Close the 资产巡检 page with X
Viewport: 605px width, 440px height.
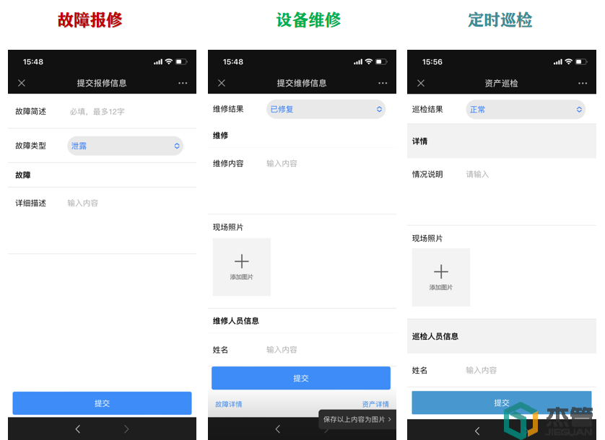pyautogui.click(x=421, y=83)
